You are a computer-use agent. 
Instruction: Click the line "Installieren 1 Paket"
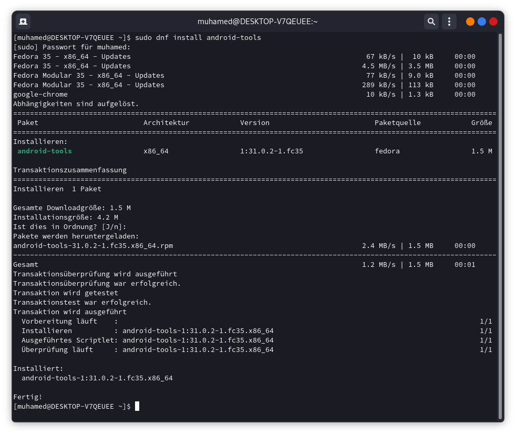point(57,189)
